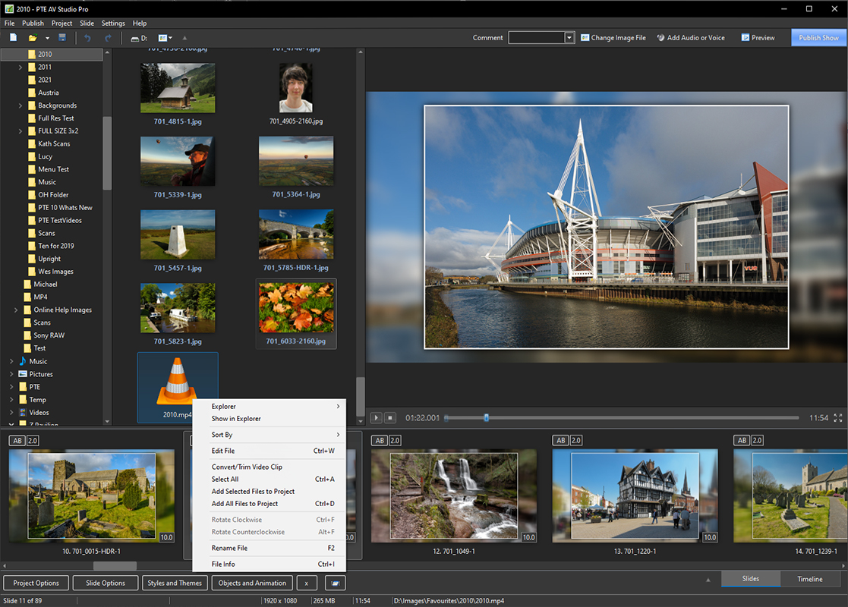Open the Settings menu

[x=113, y=24]
